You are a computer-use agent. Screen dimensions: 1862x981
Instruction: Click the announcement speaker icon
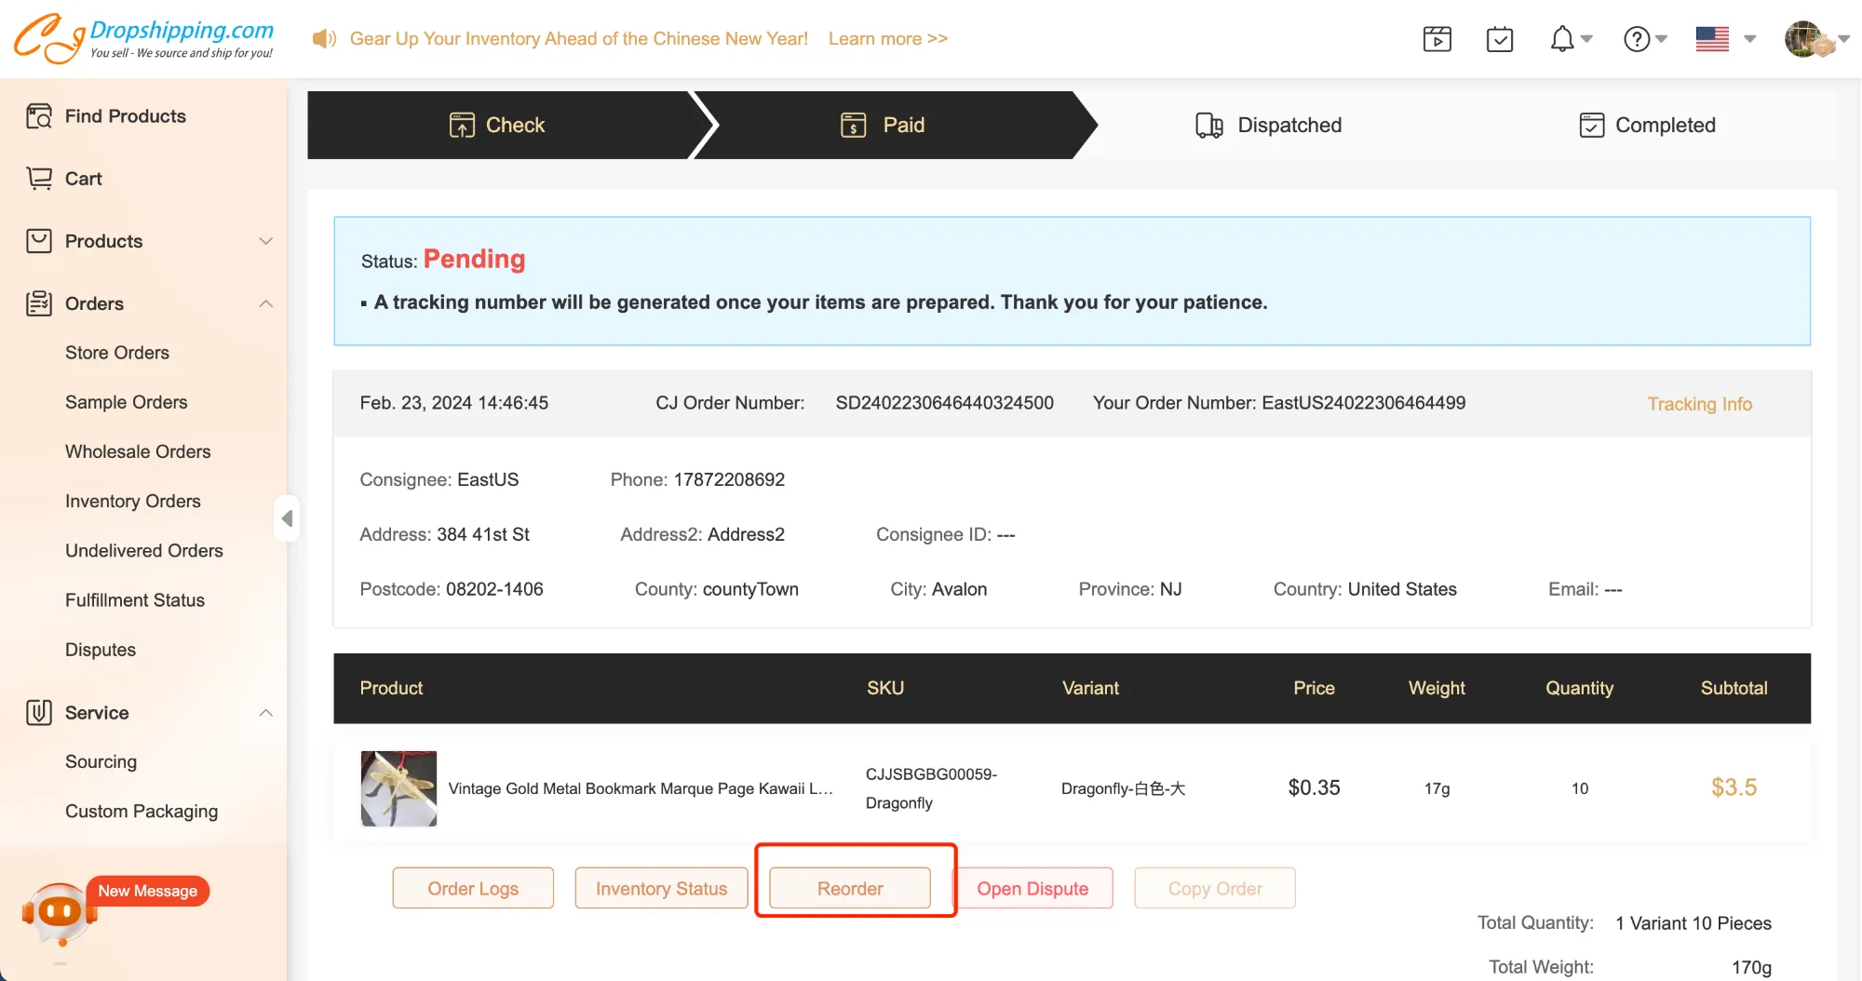tap(323, 39)
